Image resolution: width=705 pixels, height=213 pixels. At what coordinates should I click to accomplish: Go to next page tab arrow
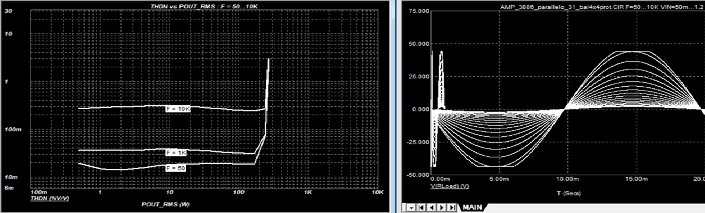(442, 207)
